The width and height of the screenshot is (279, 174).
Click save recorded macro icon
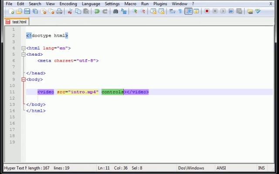[239, 11]
